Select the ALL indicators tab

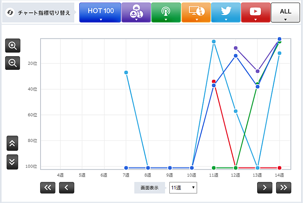(x=285, y=12)
